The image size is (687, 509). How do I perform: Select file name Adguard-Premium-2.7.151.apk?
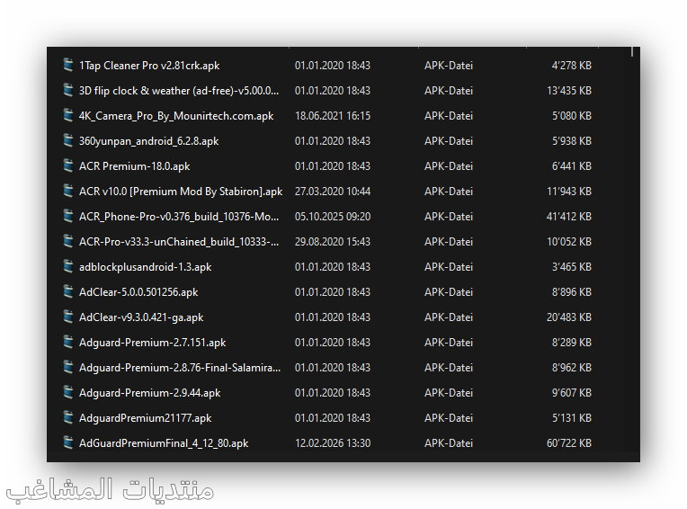[x=153, y=343]
